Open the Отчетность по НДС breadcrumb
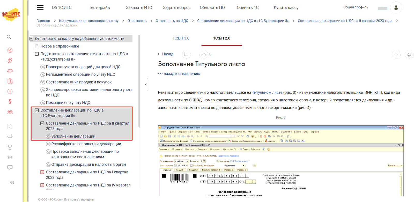Screen dimensions: 414x202 tap(172, 21)
